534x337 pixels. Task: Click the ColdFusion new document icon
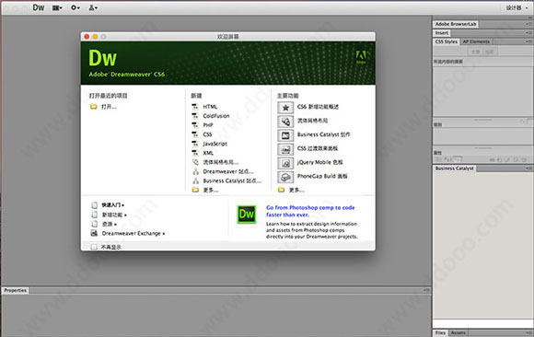tap(195, 116)
